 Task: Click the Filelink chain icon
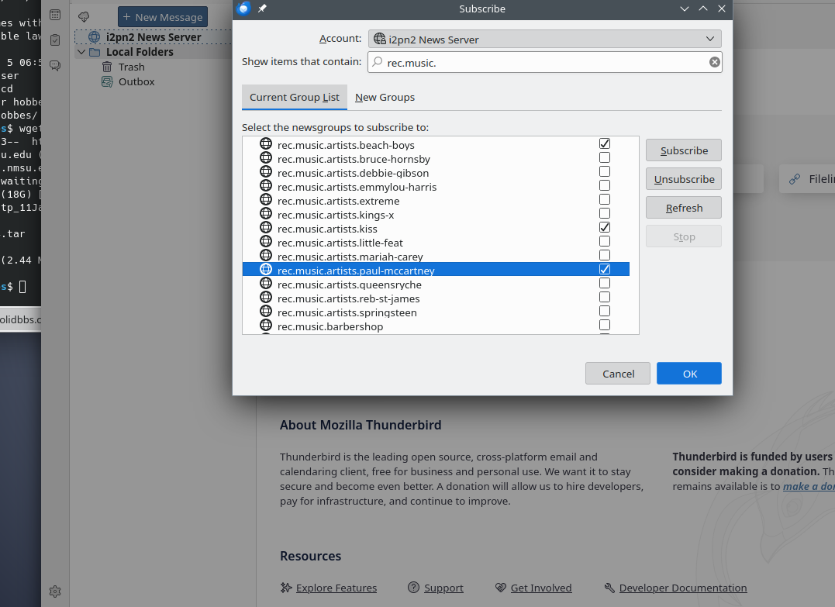point(795,179)
